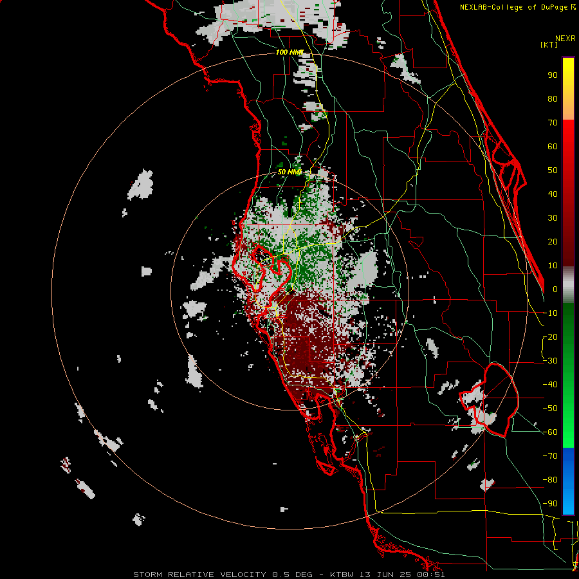Select the positive 60 scale value
Image resolution: width=579 pixels, height=579 pixels.
click(x=553, y=147)
